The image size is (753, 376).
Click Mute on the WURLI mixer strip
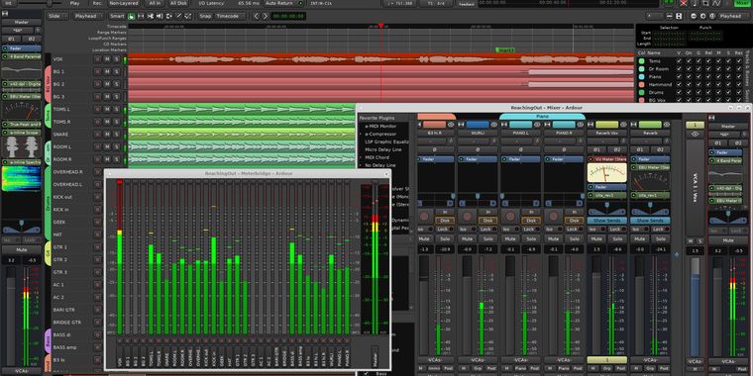coord(467,238)
